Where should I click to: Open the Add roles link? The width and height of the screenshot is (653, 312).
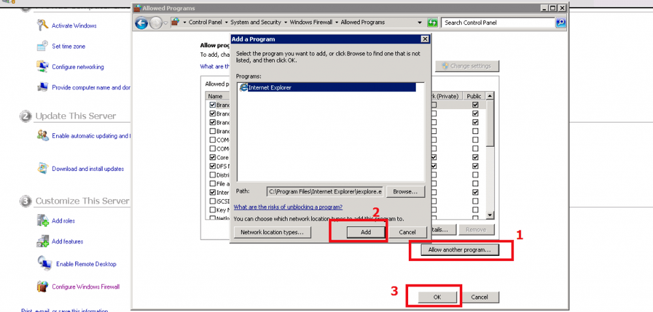(63, 221)
